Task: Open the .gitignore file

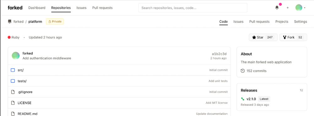Action: (25, 92)
